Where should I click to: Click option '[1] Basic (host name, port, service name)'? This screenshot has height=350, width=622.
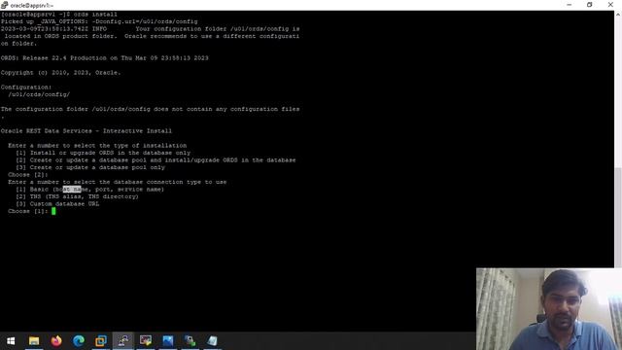click(x=90, y=190)
